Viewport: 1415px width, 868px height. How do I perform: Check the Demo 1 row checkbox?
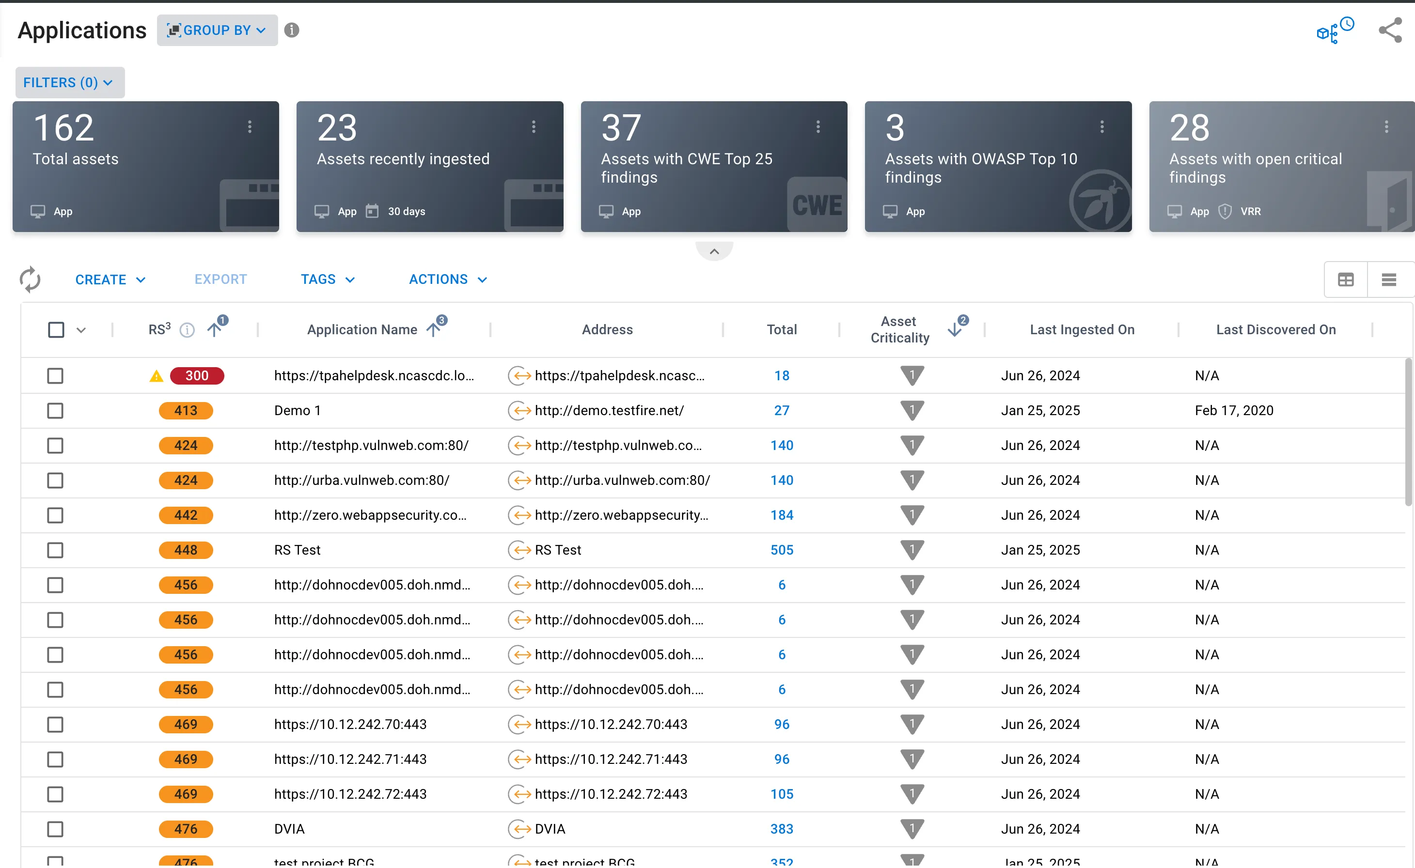[55, 410]
